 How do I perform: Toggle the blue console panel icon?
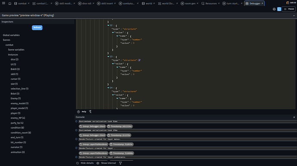coord(279,9)
